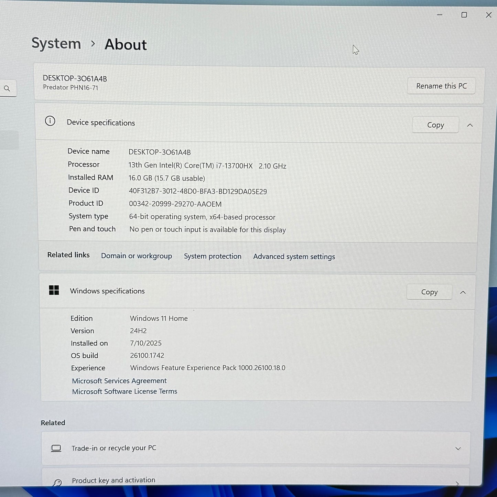Click the laptop icon for Trade-in or recycle

click(56, 448)
